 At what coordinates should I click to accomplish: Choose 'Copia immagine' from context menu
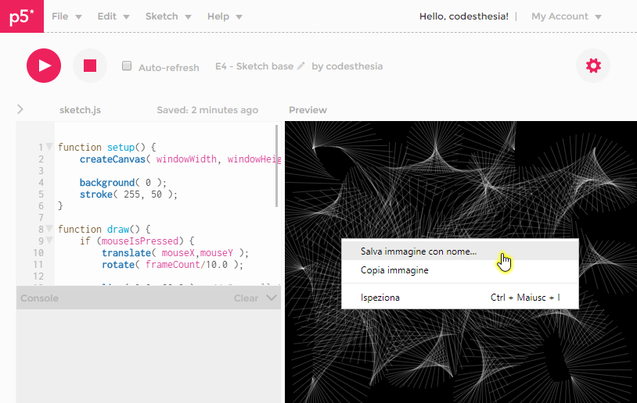pos(394,270)
